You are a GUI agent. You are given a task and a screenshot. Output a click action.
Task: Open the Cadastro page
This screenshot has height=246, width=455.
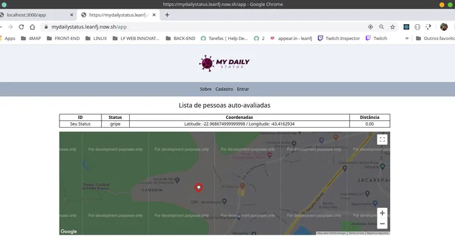224,90
